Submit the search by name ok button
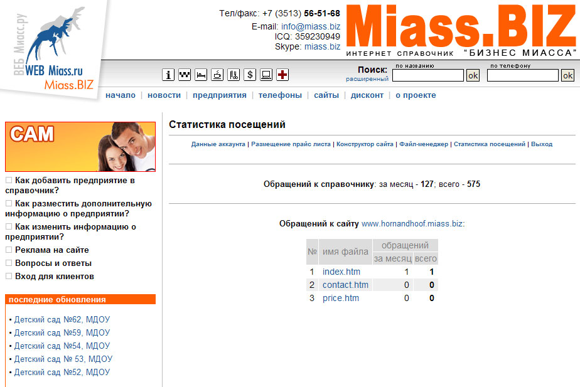580x387 pixels. point(473,75)
